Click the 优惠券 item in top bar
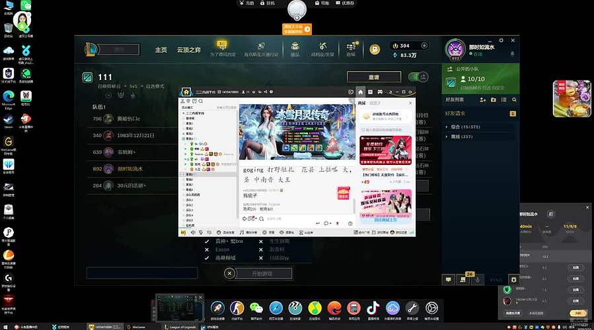The image size is (594, 330). (x=345, y=3)
